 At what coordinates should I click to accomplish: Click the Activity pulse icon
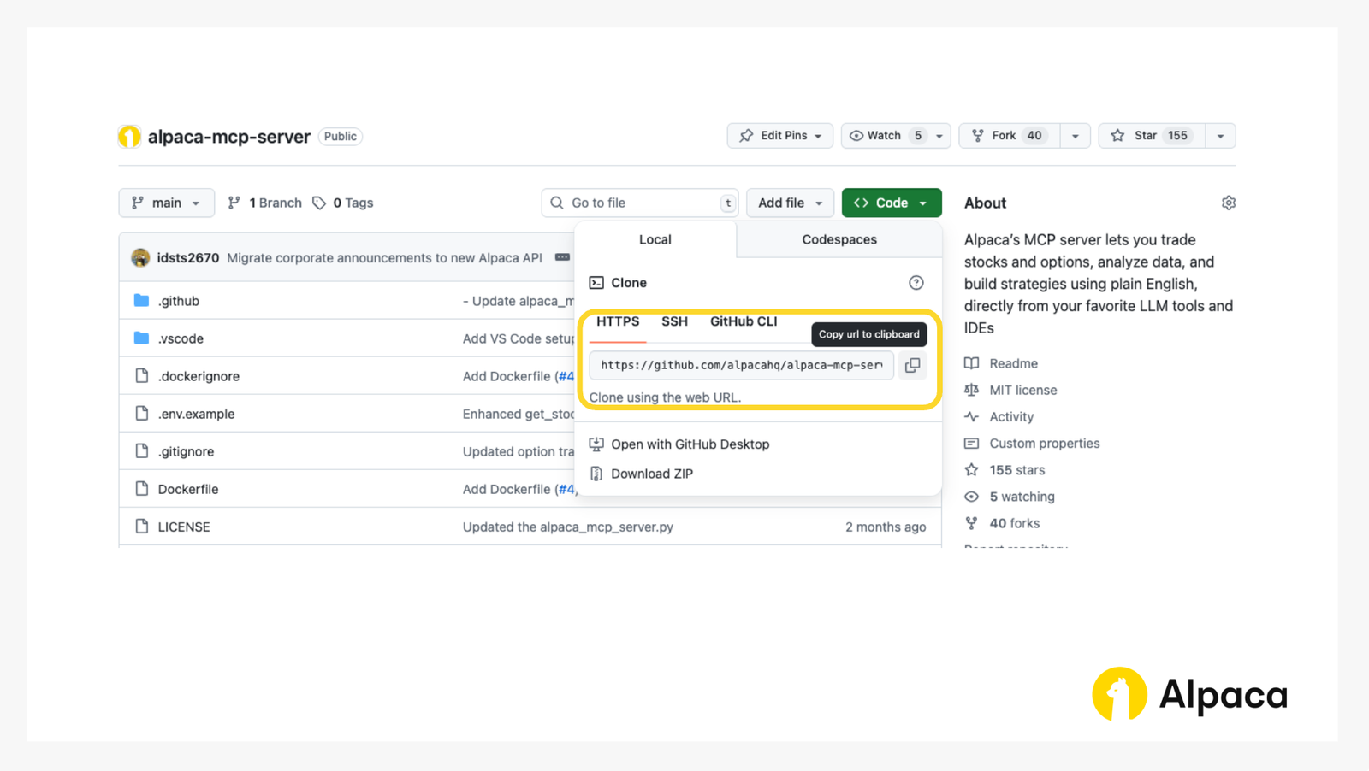tap(972, 416)
